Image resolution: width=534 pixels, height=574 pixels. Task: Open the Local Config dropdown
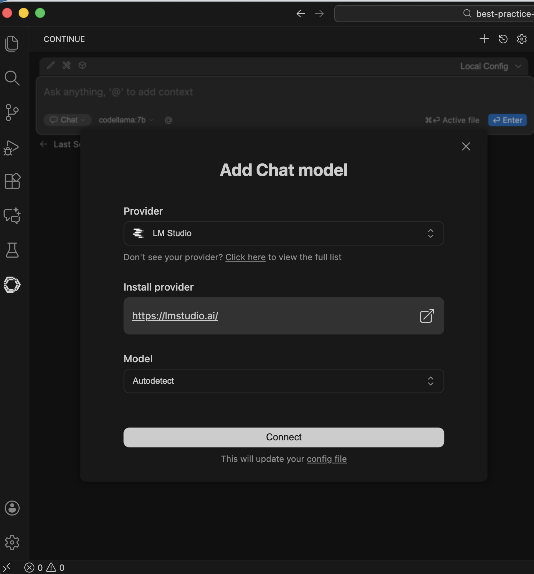[x=490, y=66]
